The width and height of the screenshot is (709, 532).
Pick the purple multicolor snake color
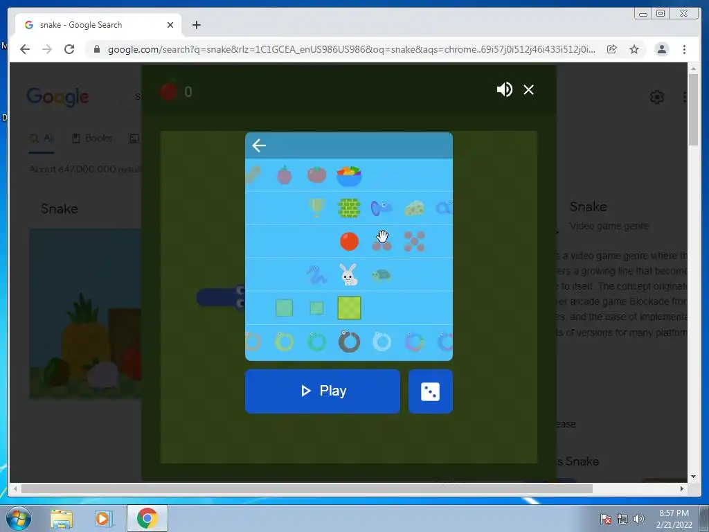click(x=414, y=342)
